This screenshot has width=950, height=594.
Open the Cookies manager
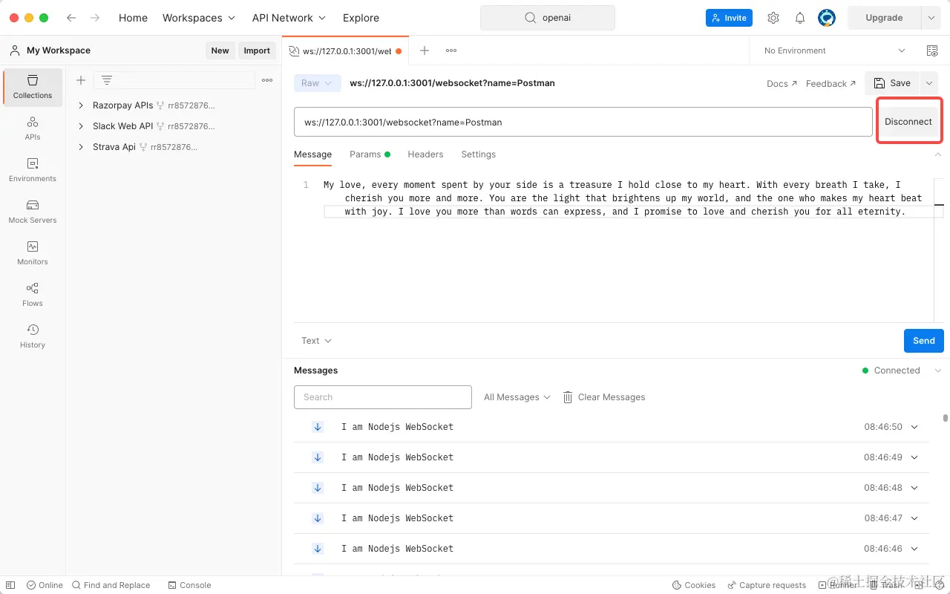(693, 585)
